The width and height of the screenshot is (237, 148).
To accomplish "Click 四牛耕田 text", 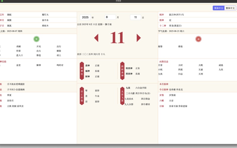I will tap(145, 104).
